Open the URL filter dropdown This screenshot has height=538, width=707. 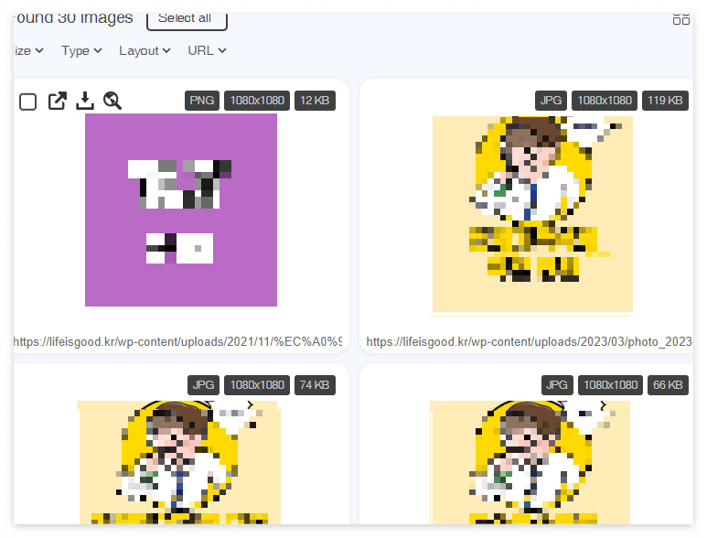coord(207,50)
